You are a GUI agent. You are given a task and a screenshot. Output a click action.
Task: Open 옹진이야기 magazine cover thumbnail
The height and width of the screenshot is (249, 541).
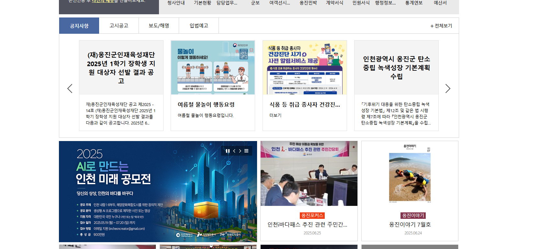(x=410, y=173)
